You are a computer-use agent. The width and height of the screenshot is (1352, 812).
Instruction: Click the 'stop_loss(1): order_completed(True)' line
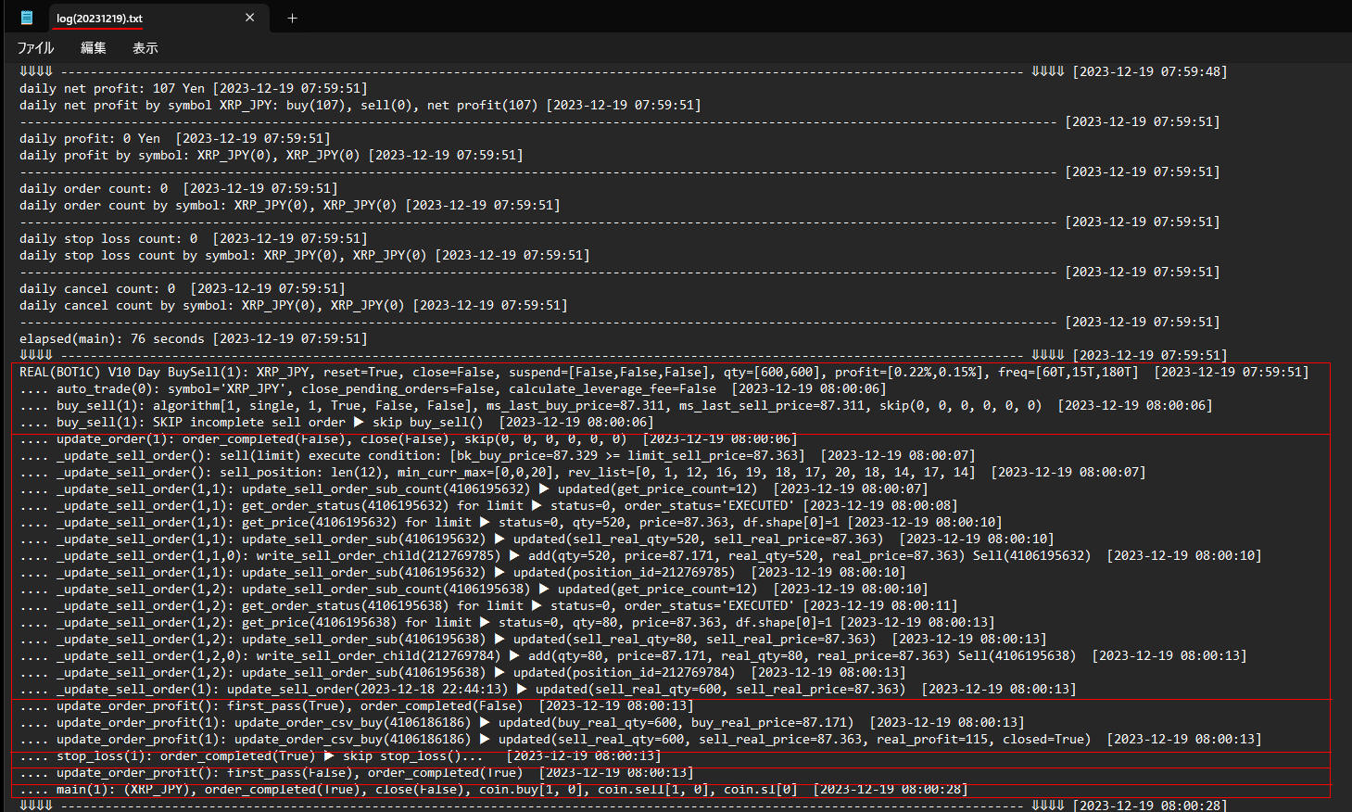point(340,755)
